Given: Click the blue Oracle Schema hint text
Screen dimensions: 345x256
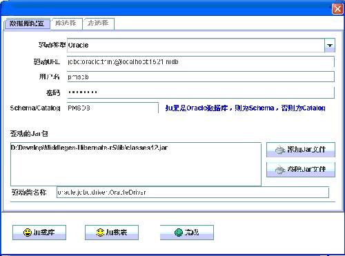Looking at the screenshot, I should tap(245, 108).
